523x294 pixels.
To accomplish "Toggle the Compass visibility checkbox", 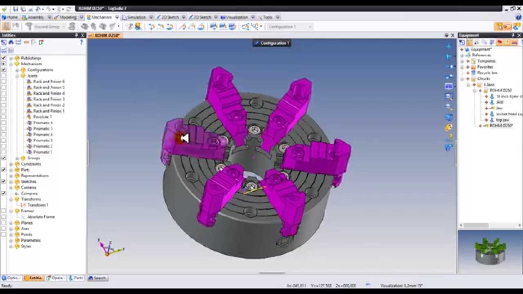I will (4, 193).
